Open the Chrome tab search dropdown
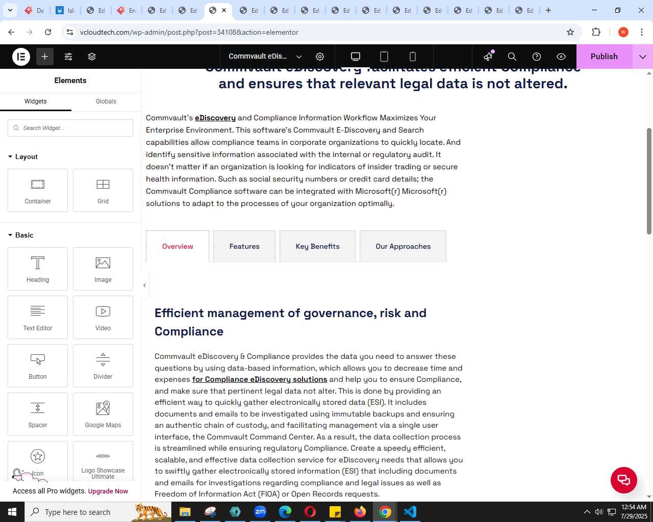This screenshot has width=653, height=522. (10, 10)
